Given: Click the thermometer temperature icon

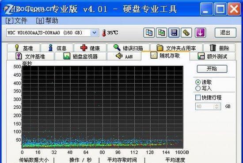Looking at the screenshot, I should point(104,33).
